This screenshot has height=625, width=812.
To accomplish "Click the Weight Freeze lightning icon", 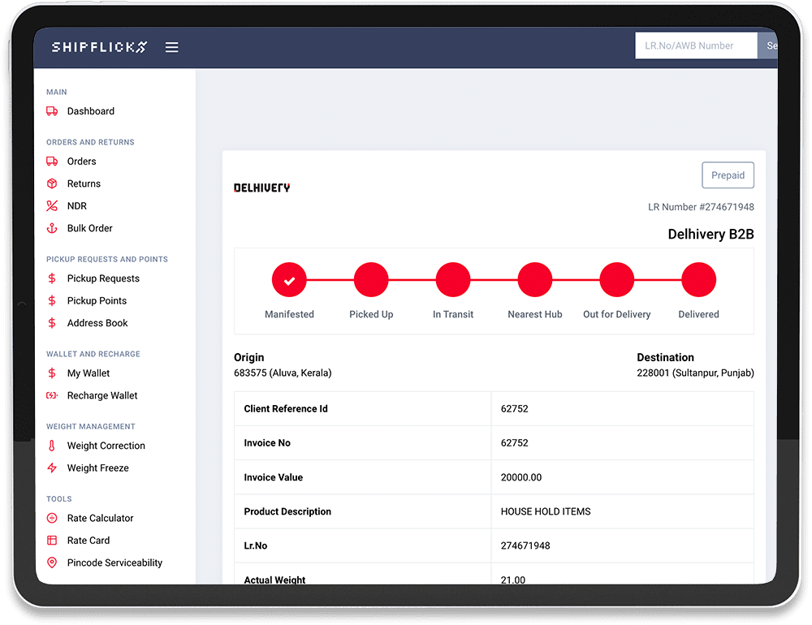I will point(52,468).
